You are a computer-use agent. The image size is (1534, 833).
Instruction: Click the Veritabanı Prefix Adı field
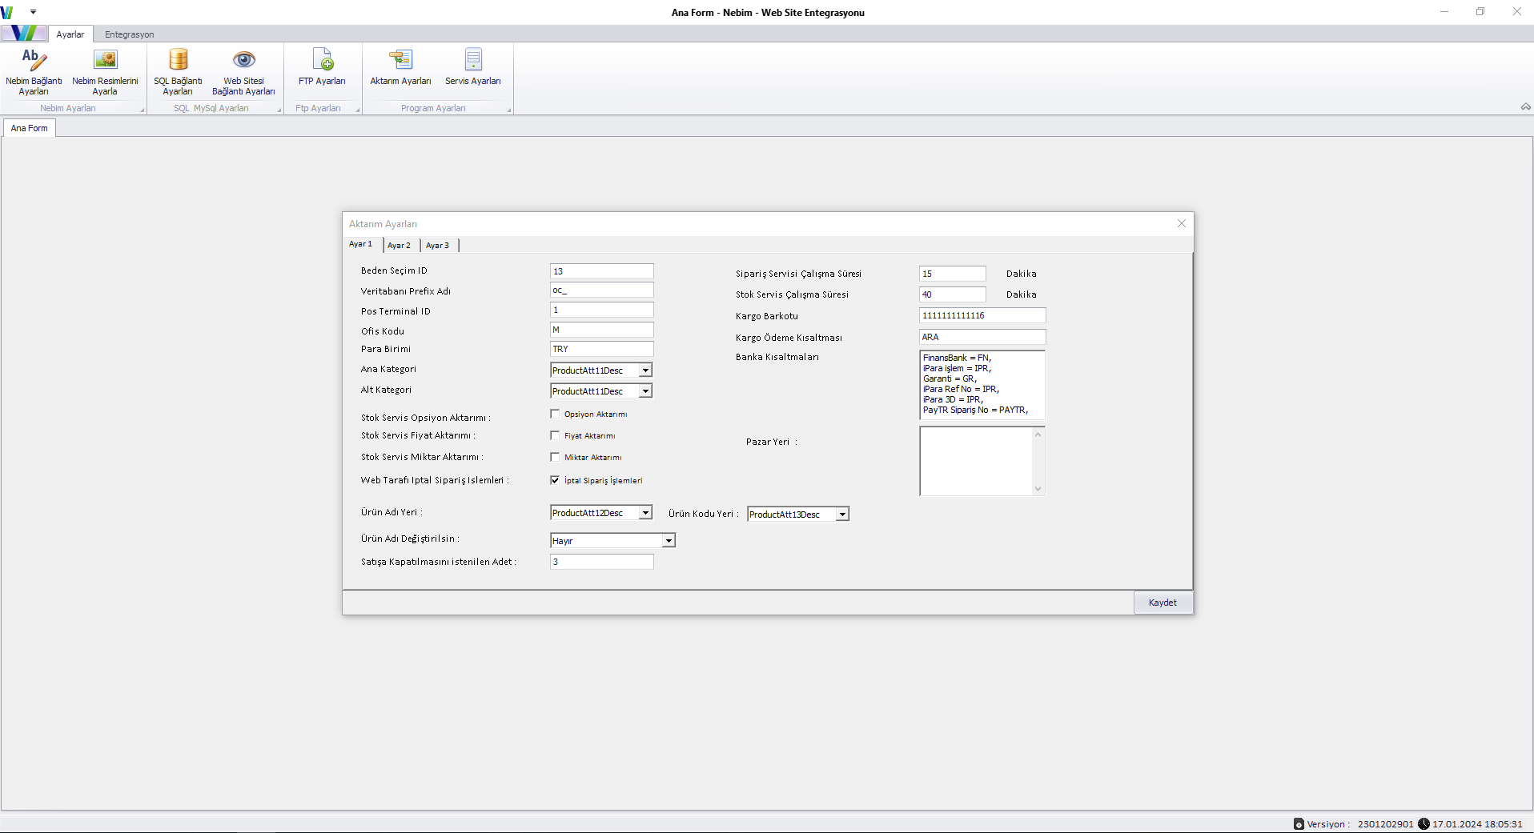point(602,290)
